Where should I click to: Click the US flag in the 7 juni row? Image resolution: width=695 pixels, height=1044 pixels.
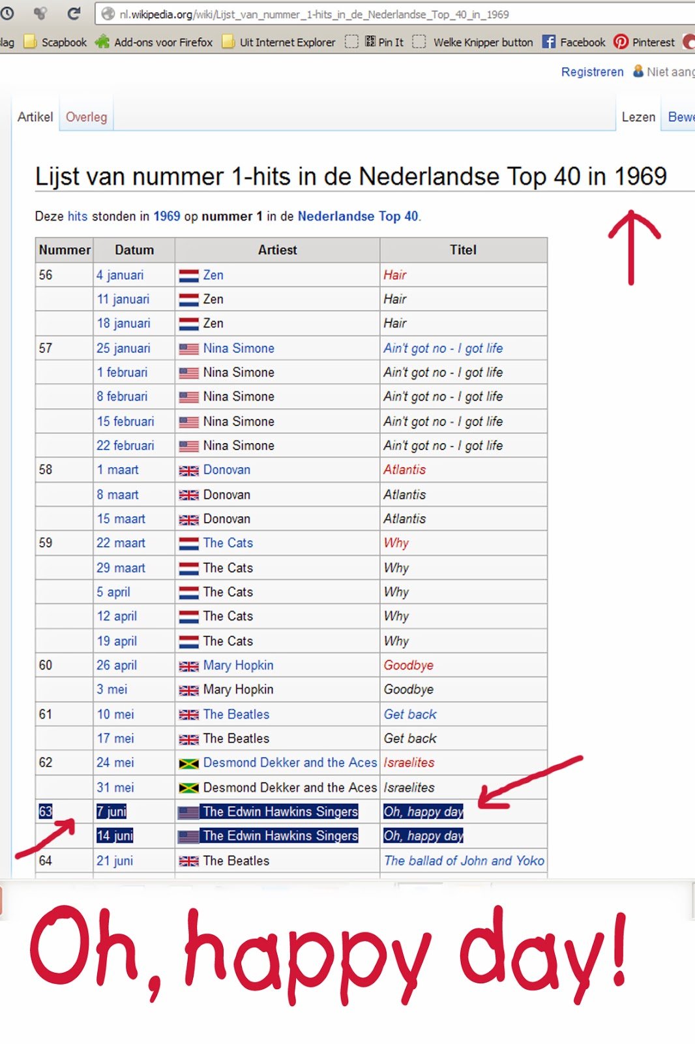188,812
